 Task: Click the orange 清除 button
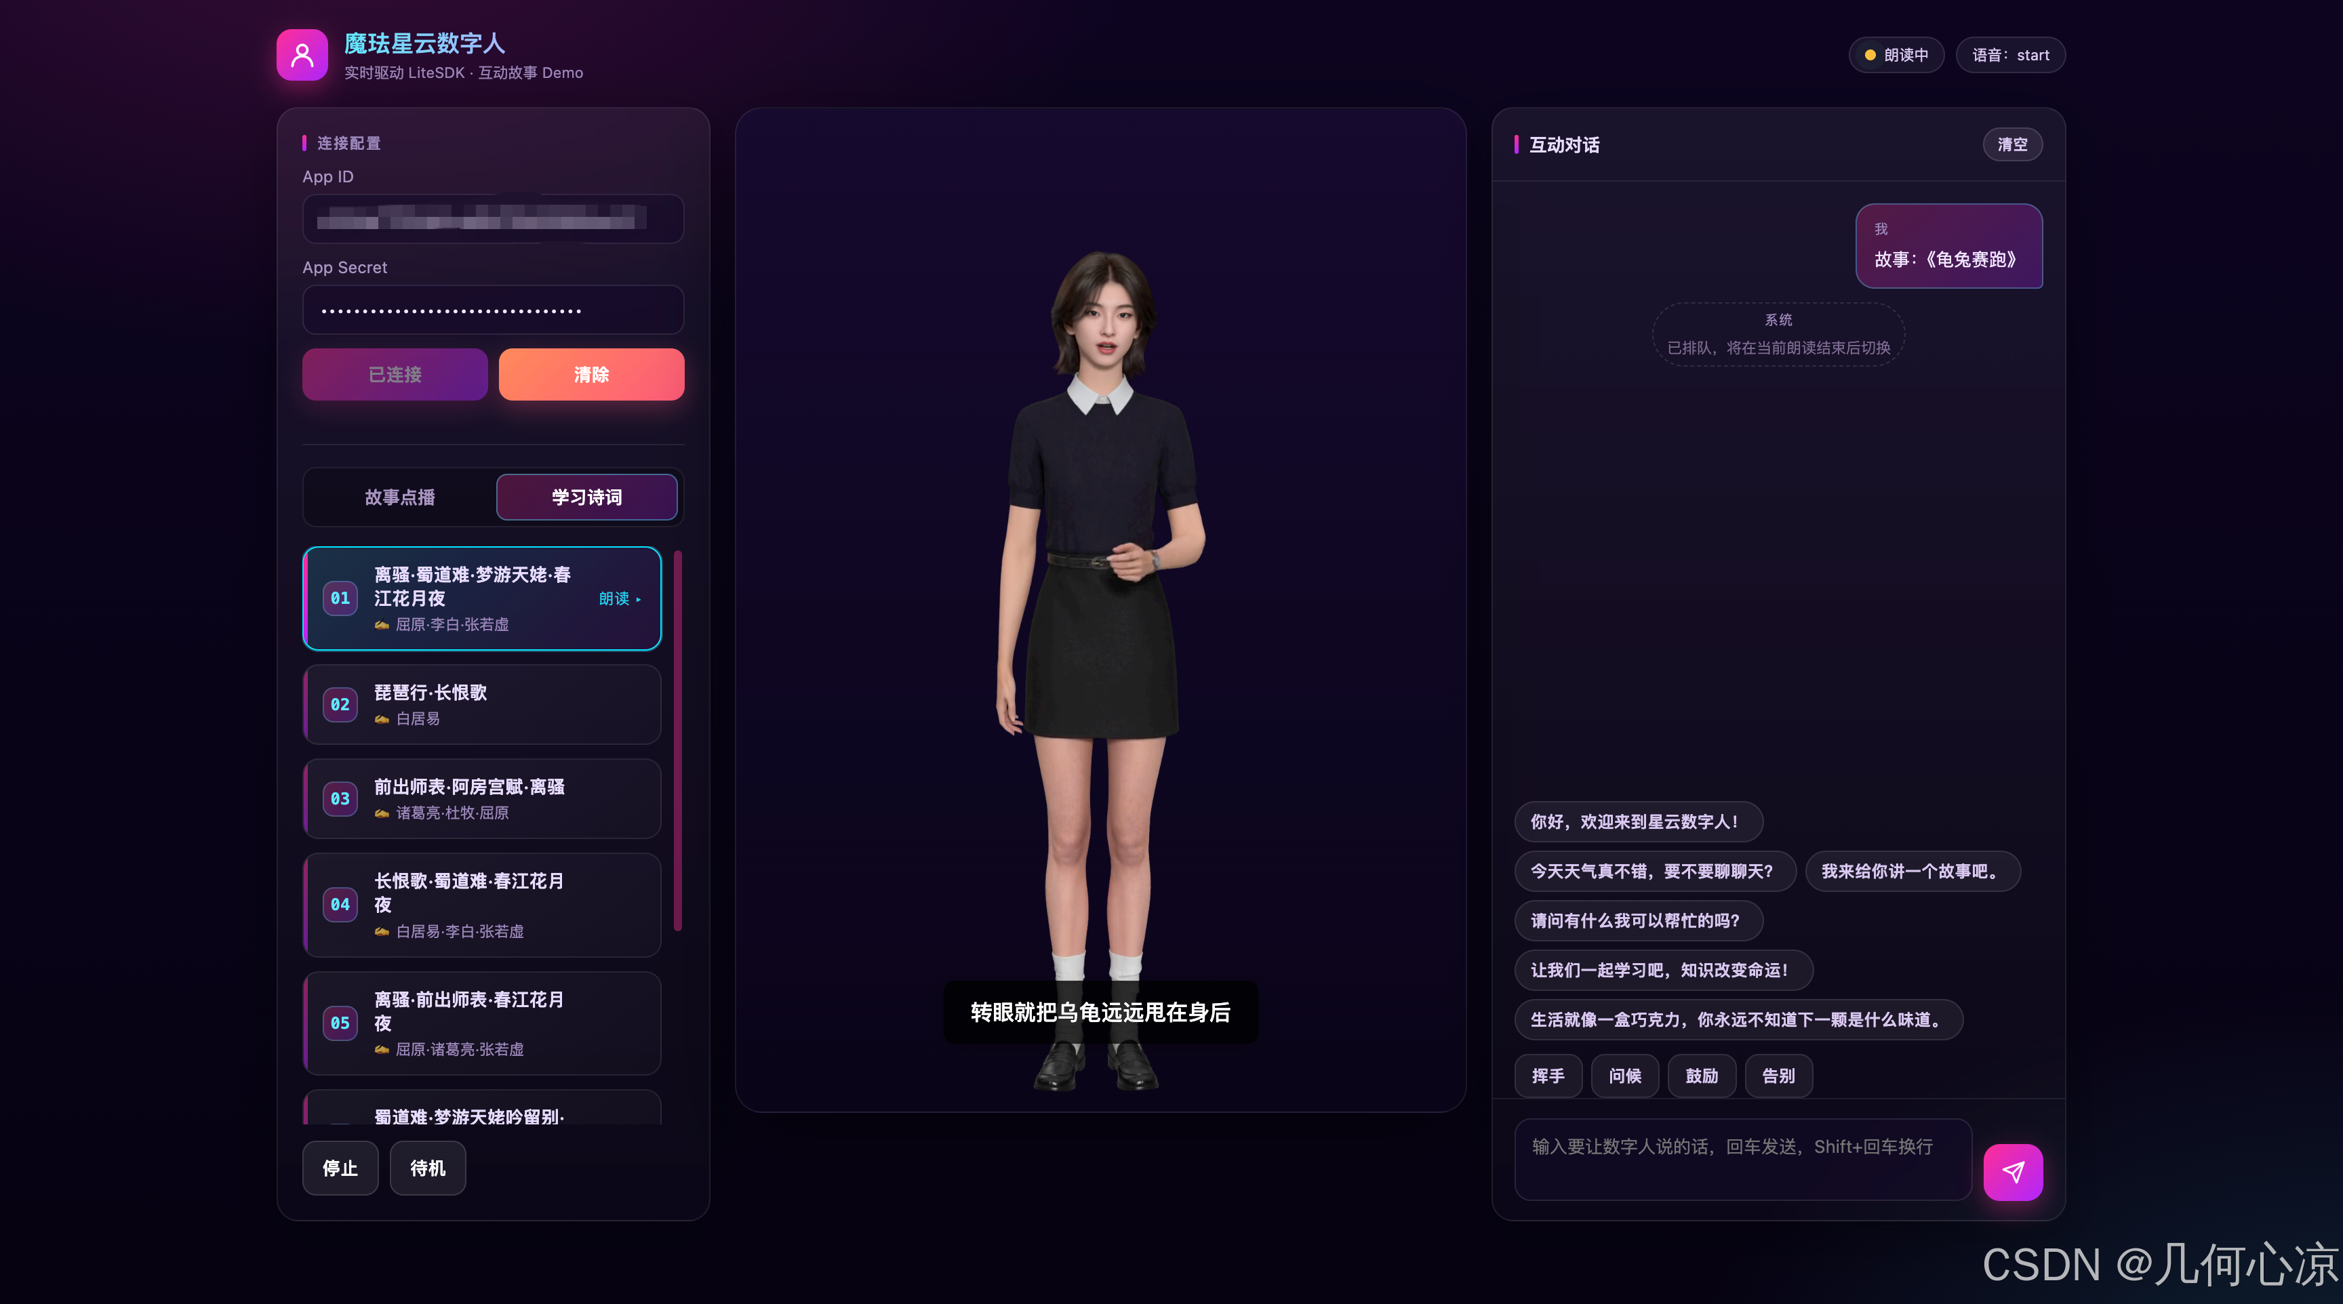tap(591, 375)
